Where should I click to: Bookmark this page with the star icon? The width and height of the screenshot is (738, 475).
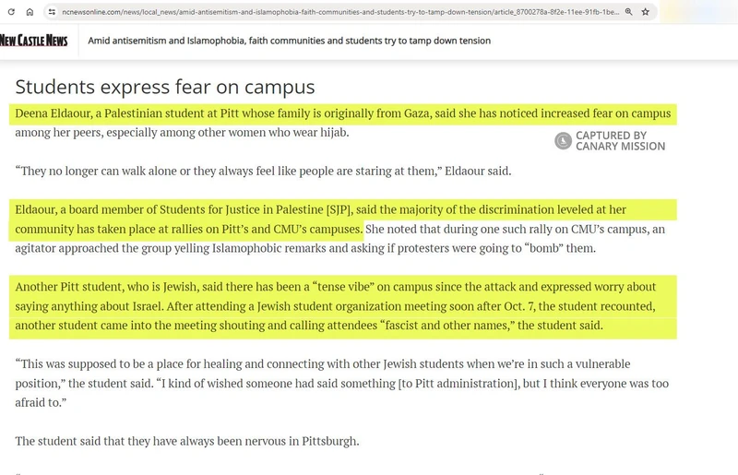point(646,12)
